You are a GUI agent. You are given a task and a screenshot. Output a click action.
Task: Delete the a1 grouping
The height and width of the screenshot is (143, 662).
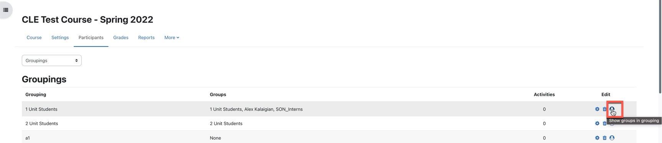605,138
